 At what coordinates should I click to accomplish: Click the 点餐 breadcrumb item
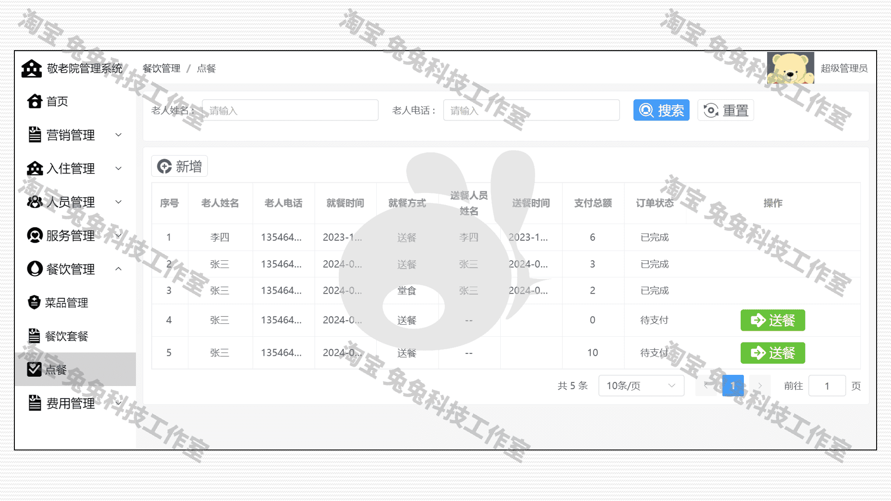click(207, 69)
